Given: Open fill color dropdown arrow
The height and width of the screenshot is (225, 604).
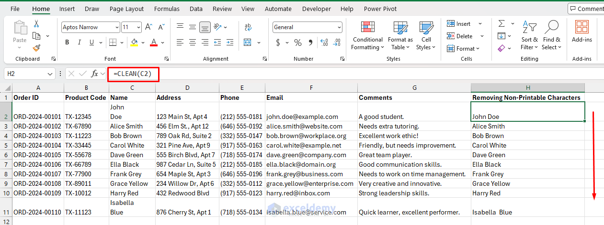Looking at the screenshot, I should [x=143, y=43].
